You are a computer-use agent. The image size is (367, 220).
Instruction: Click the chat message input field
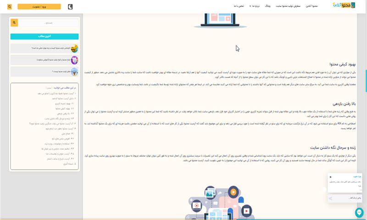point(349,198)
